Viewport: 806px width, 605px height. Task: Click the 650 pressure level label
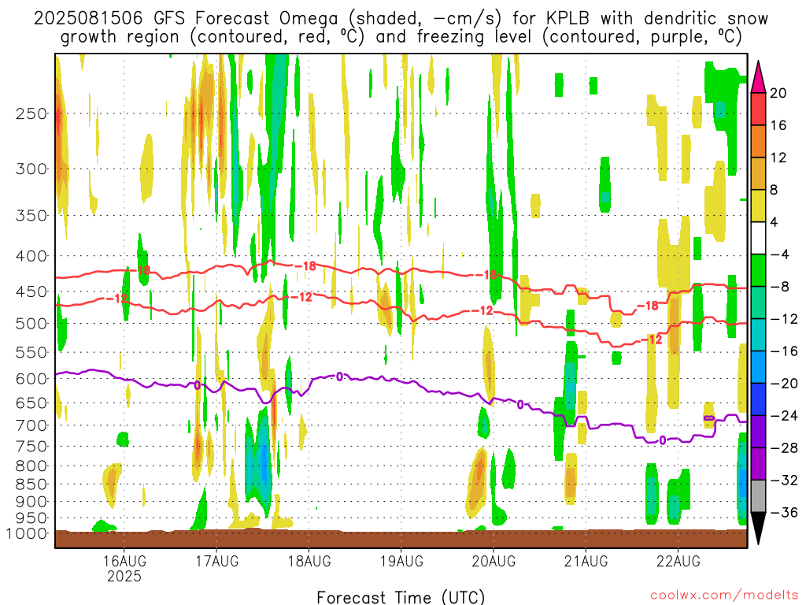coord(31,403)
